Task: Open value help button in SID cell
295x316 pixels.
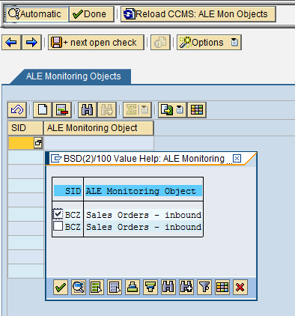Action: point(38,143)
